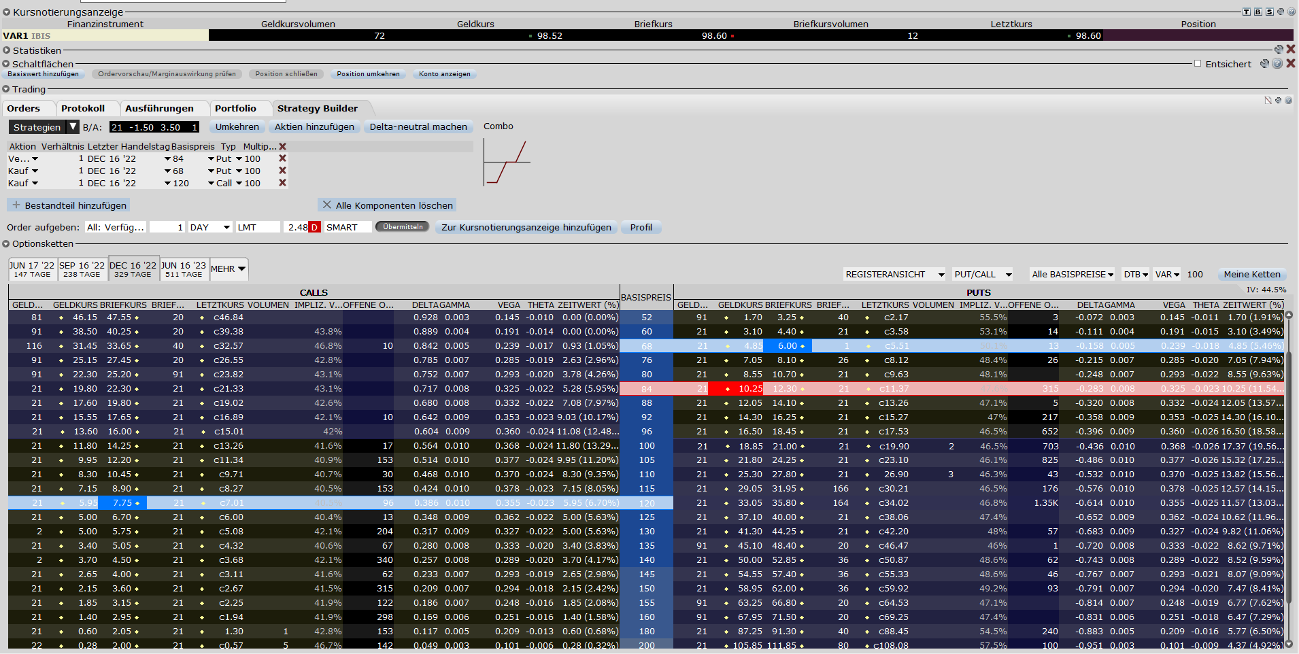The width and height of the screenshot is (1299, 654).
Task: Expand the DAY time-in-force dropdown
Action: pos(226,227)
